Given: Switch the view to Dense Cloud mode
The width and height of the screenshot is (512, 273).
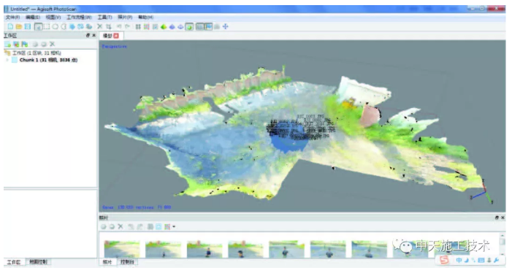Looking at the screenshot, I should tap(147, 27).
